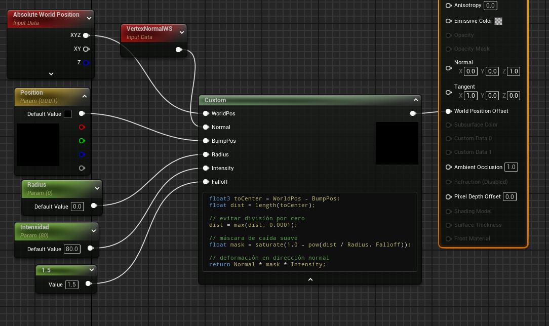The image size is (549, 326).
Task: Click the Anisotropy value field
Action: coord(490,6)
